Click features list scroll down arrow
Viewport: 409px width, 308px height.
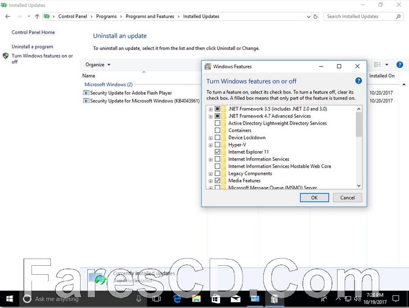pos(359,186)
